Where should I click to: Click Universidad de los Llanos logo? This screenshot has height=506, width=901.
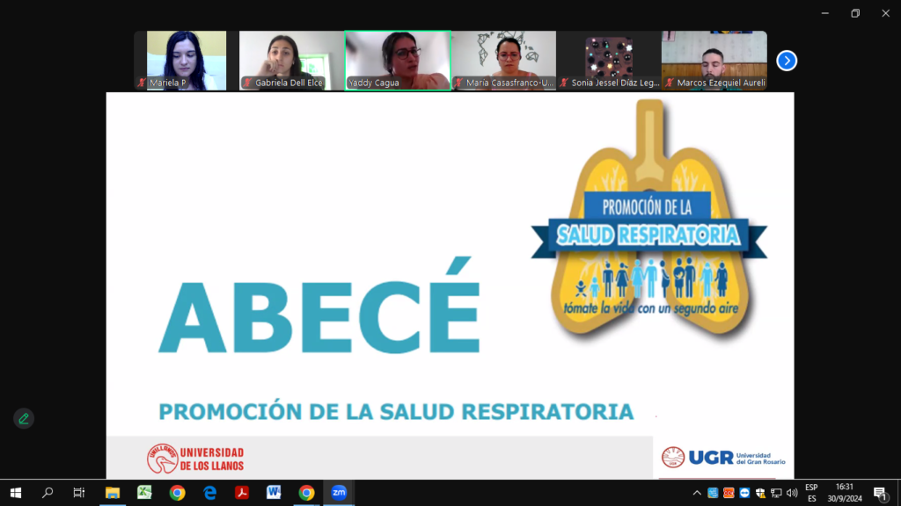click(195, 459)
